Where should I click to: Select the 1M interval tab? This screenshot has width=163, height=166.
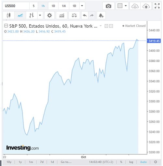pyautogui.click(x=64, y=6)
